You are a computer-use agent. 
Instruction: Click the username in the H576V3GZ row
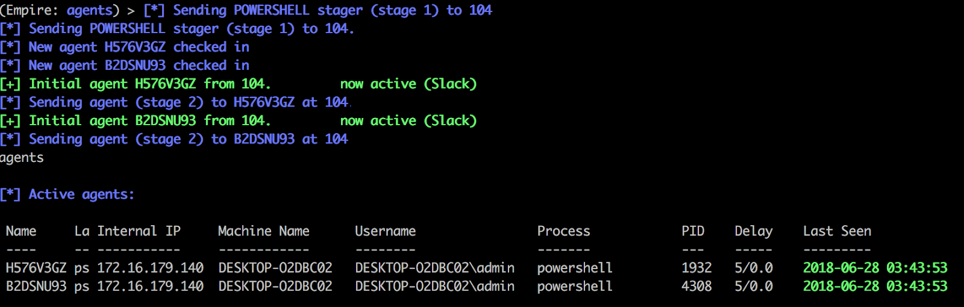pyautogui.click(x=434, y=268)
